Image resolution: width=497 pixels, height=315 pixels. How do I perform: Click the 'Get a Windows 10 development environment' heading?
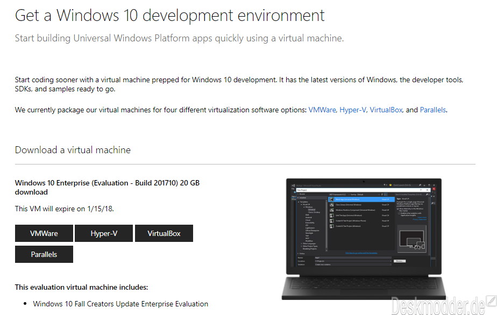tap(169, 16)
